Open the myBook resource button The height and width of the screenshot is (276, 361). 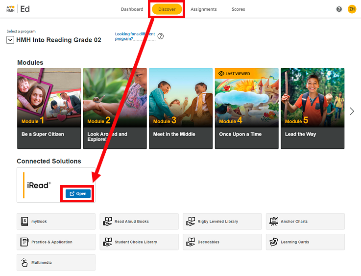pos(56,221)
